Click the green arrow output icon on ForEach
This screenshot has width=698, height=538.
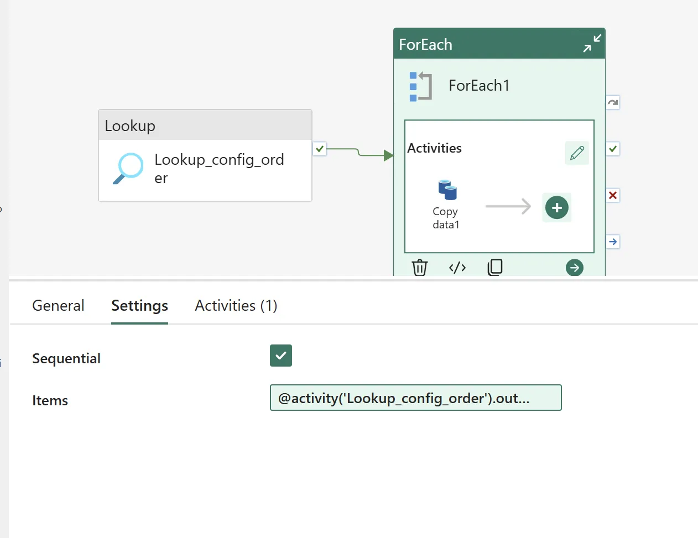pos(575,268)
